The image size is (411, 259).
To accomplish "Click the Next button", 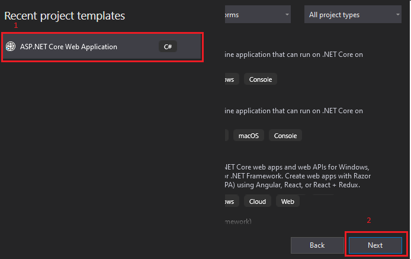I will pyautogui.click(x=375, y=245).
